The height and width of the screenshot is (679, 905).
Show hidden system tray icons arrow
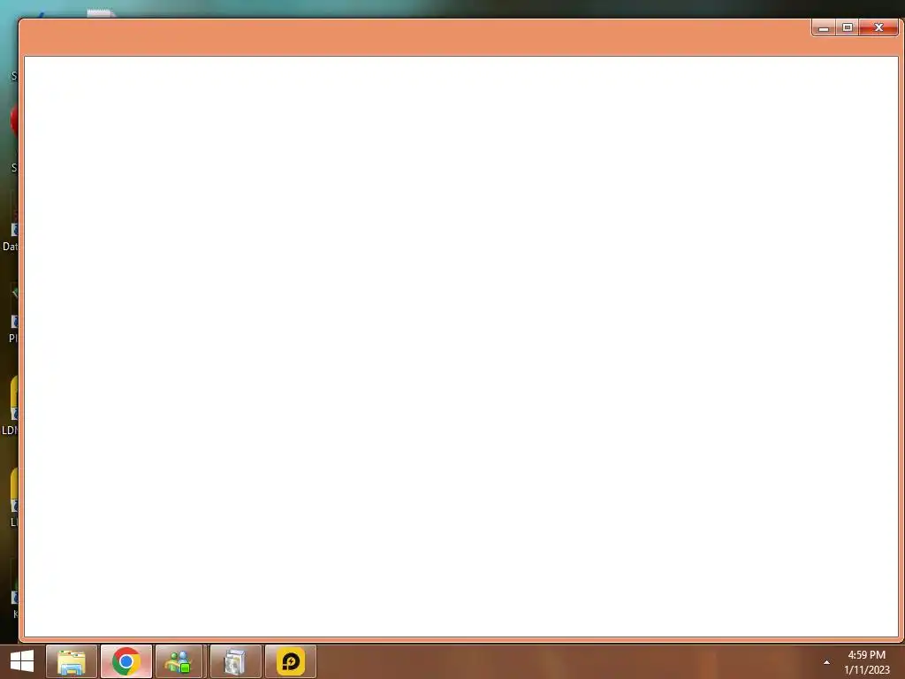[826, 662]
